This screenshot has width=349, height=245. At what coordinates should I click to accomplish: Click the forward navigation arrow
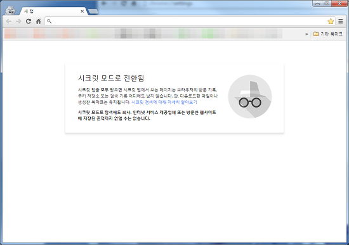[x=18, y=22]
